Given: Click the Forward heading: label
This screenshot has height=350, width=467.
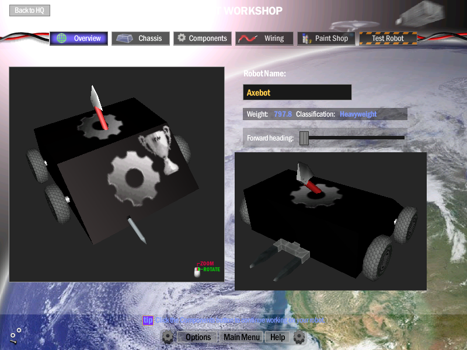Looking at the screenshot, I should [270, 138].
